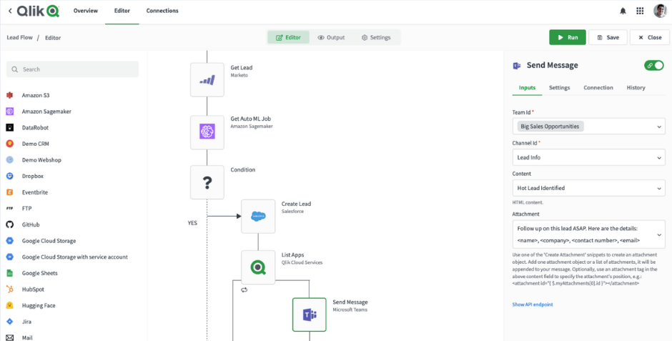672x341 pixels.
Task: Expand the Attachment field dropdown
Action: [659, 234]
